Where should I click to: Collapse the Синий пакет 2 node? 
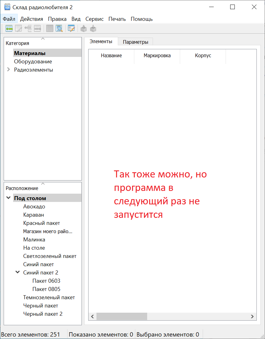[18, 273]
